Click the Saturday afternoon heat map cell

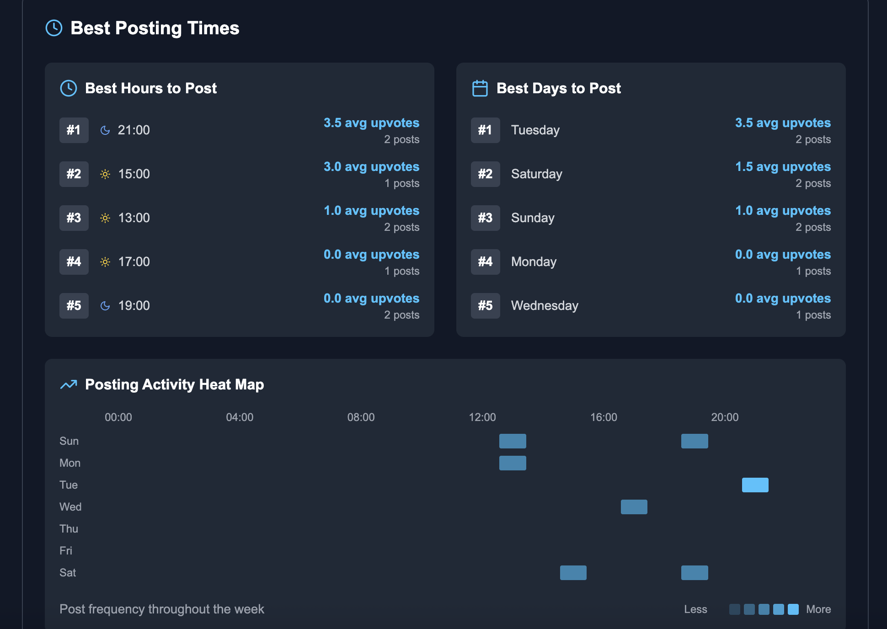(x=573, y=572)
